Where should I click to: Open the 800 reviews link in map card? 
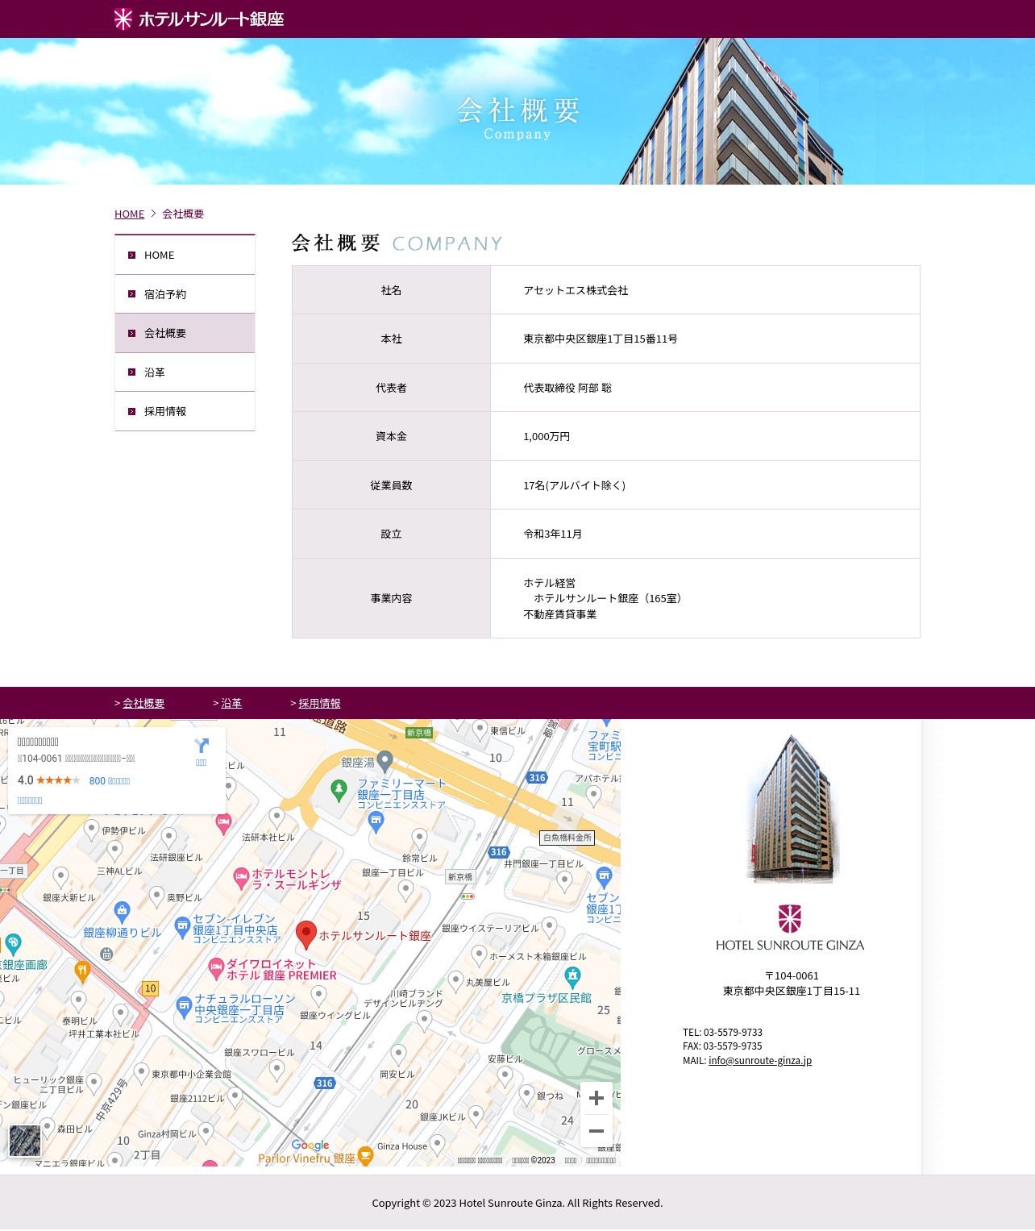(x=110, y=780)
